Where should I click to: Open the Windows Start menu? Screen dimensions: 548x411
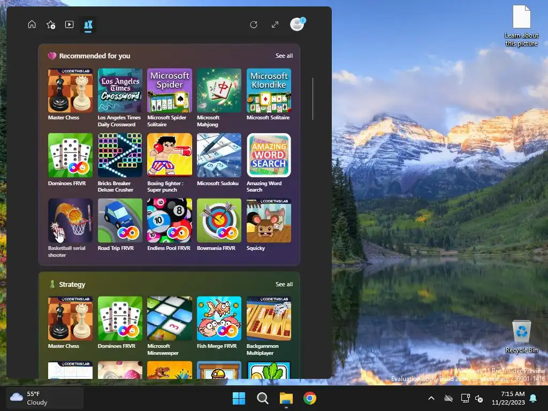(239, 398)
